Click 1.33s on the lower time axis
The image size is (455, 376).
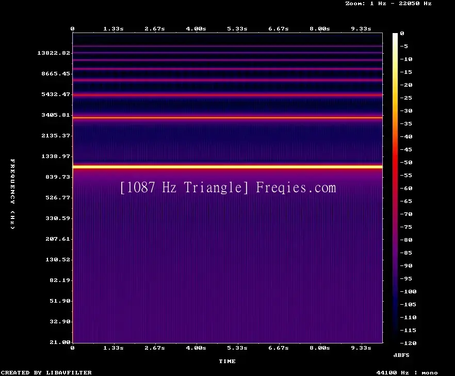(113, 348)
